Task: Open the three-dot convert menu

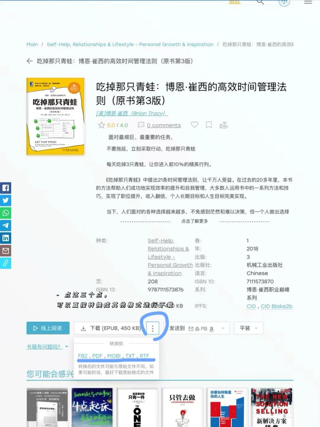Action: click(153, 328)
